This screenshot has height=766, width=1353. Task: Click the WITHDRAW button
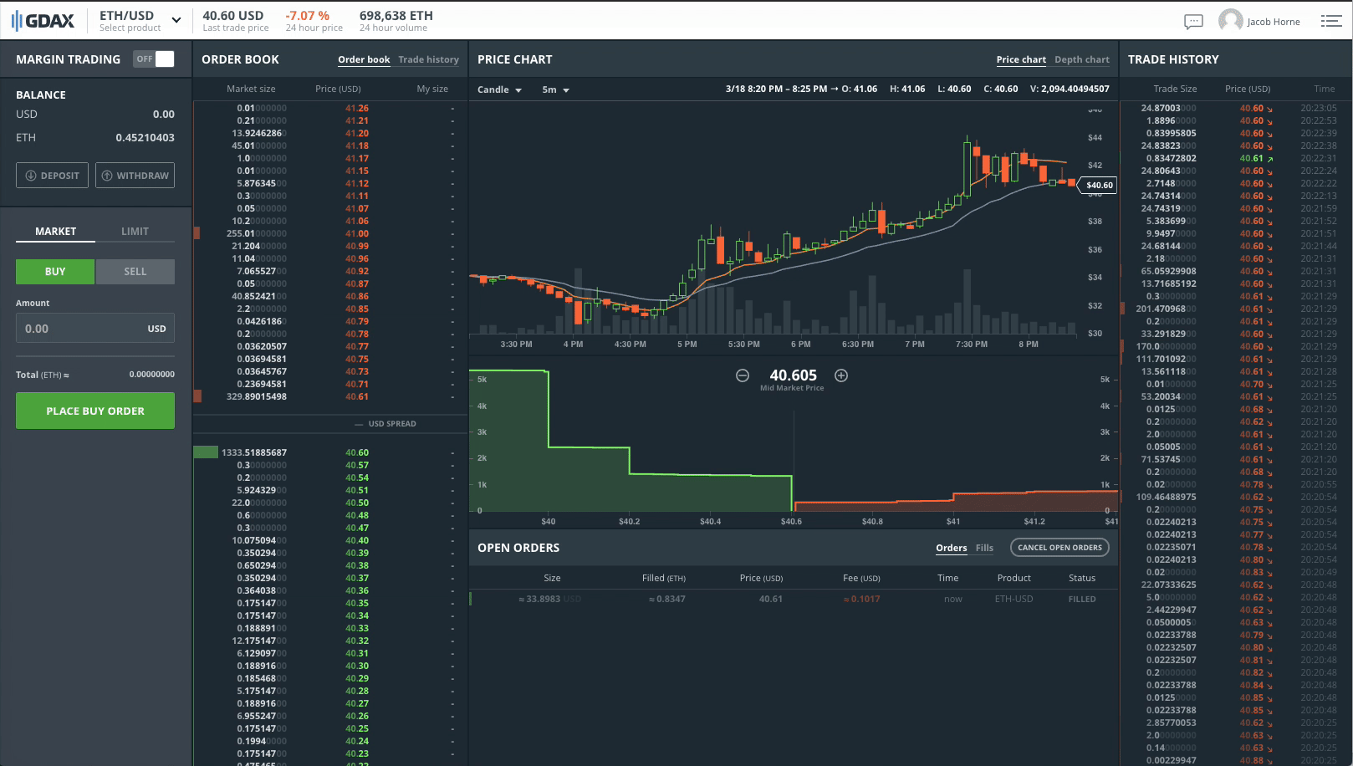point(135,176)
